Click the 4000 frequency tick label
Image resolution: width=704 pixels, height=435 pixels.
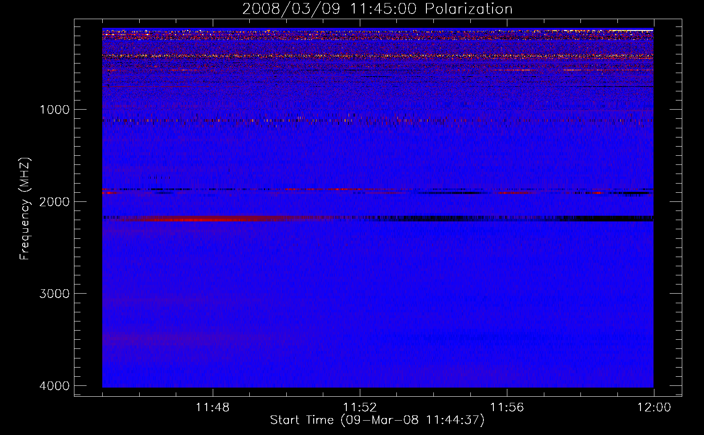54,386
